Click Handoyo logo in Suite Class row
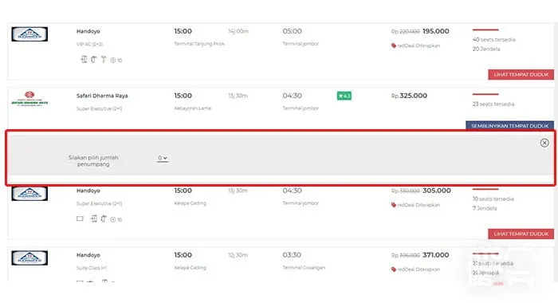The height and width of the screenshot is (303, 558). [29, 258]
